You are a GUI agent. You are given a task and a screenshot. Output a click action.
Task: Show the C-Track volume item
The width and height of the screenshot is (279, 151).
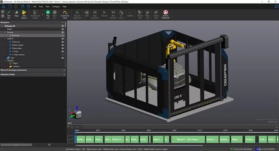point(63,55)
